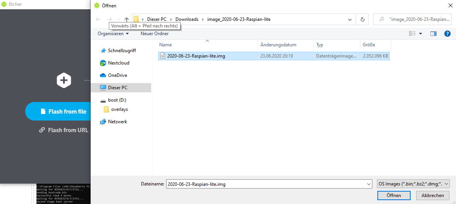
Task: Create folder with Neuer Ordner
Action: [x=155, y=34]
